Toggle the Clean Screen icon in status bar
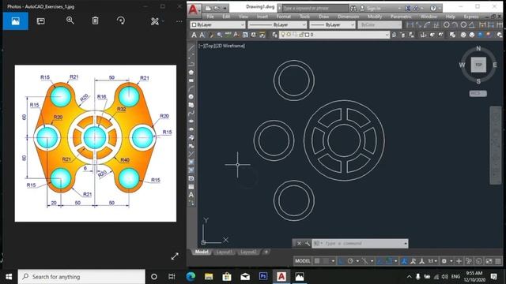 [489, 261]
